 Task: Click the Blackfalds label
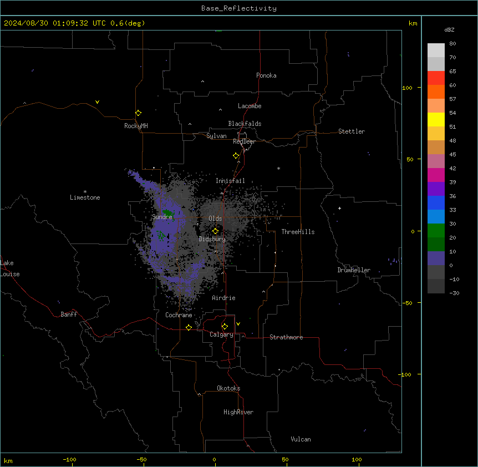[x=245, y=124]
